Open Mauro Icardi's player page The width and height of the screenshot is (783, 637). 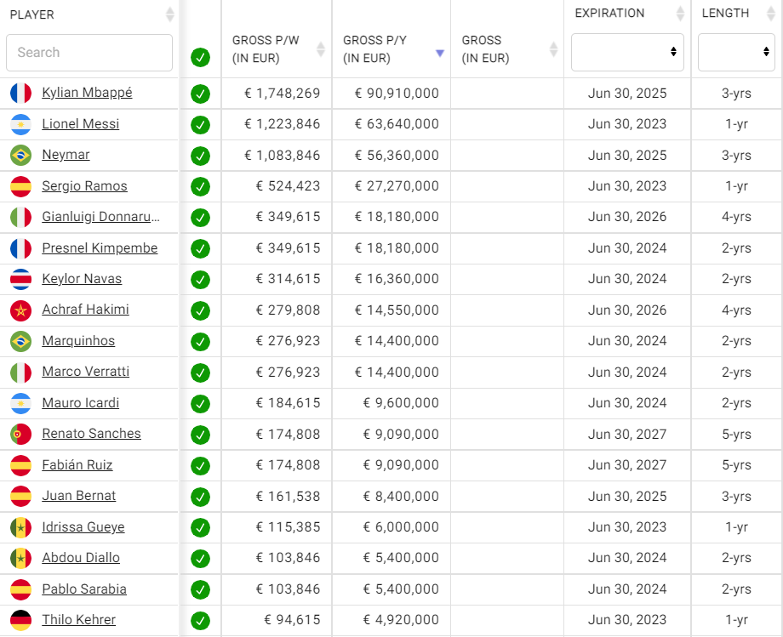click(80, 402)
